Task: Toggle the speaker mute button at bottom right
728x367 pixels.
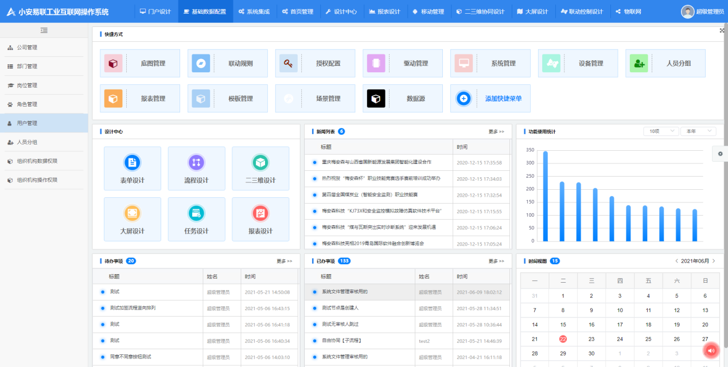Action: 711,350
